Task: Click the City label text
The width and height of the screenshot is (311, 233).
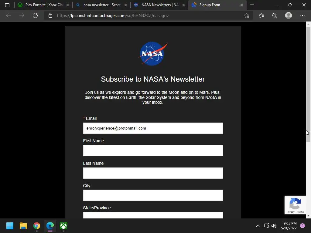Action: pyautogui.click(x=87, y=186)
